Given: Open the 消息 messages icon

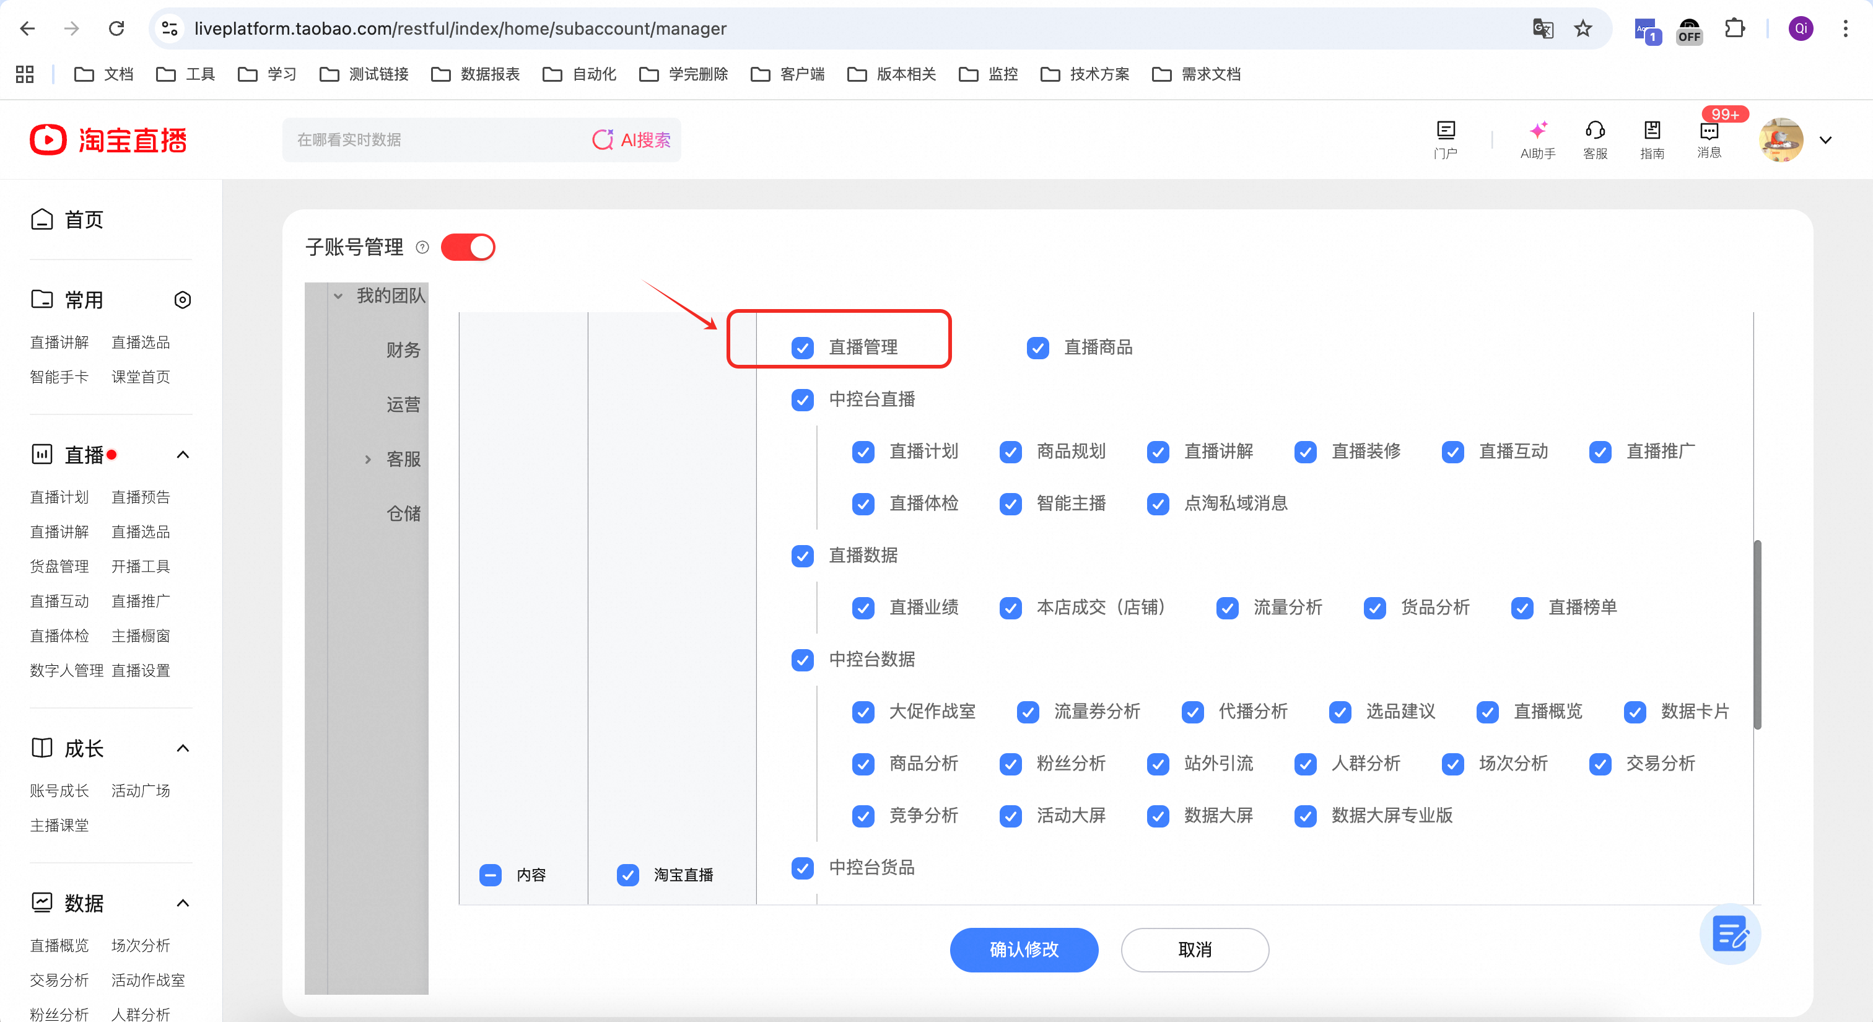Looking at the screenshot, I should coord(1709,139).
